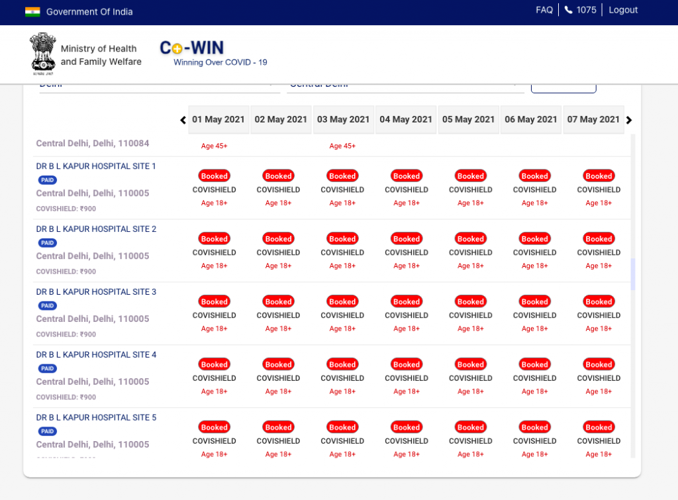
Task: Click DR B L KAPUR HOSPITAL SITE 5 name
Action: 96,417
